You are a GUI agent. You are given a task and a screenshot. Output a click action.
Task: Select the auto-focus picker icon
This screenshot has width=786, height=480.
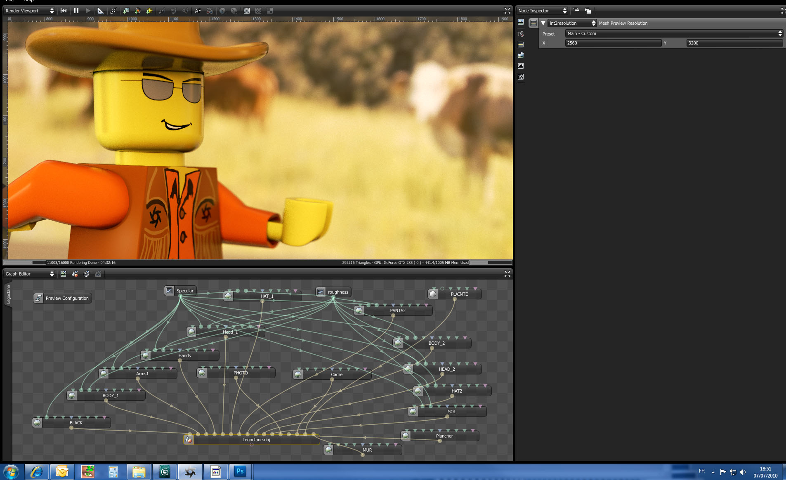pos(162,11)
